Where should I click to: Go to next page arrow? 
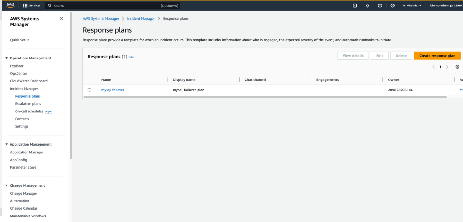pyautogui.click(x=447, y=67)
